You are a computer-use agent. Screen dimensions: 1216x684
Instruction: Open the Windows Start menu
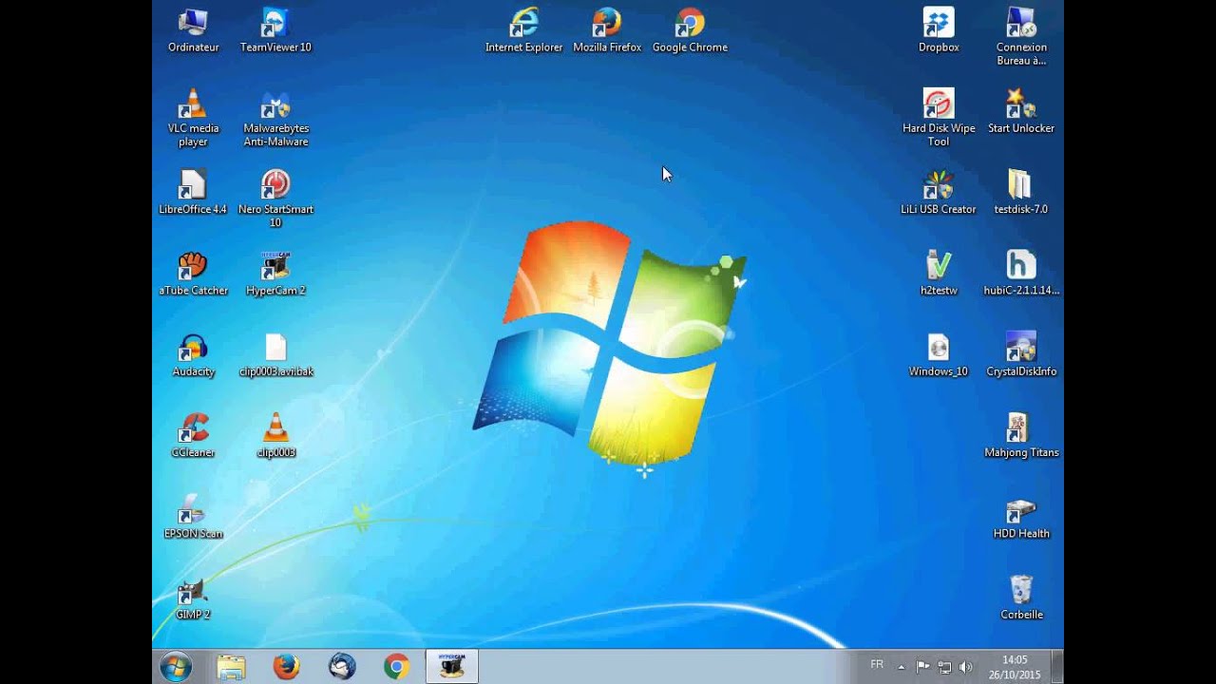pyautogui.click(x=176, y=667)
